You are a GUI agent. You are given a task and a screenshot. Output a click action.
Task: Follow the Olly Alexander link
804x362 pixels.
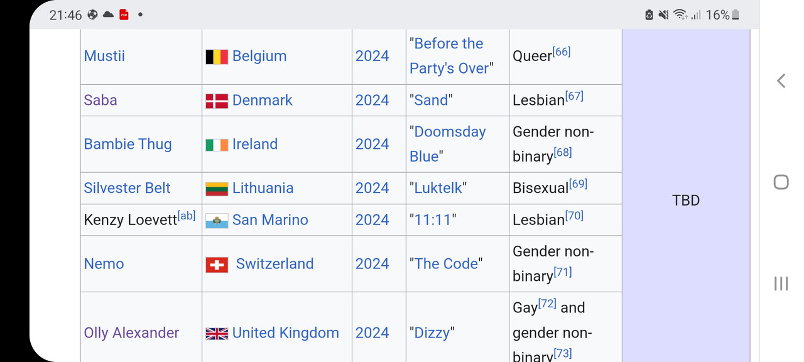131,332
